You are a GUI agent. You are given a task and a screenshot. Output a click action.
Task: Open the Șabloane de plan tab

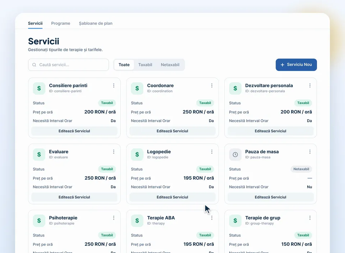click(x=96, y=23)
